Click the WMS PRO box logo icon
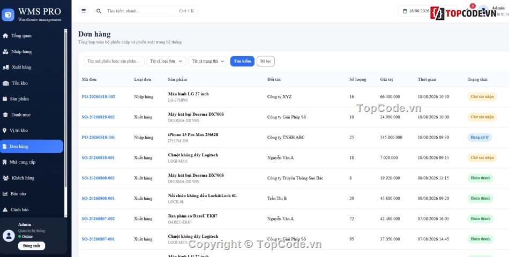Image resolution: width=509 pixels, height=257 pixels. pos(8,14)
